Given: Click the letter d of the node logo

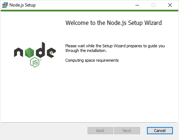Looking at the screenshot, I should (x=40, y=50).
